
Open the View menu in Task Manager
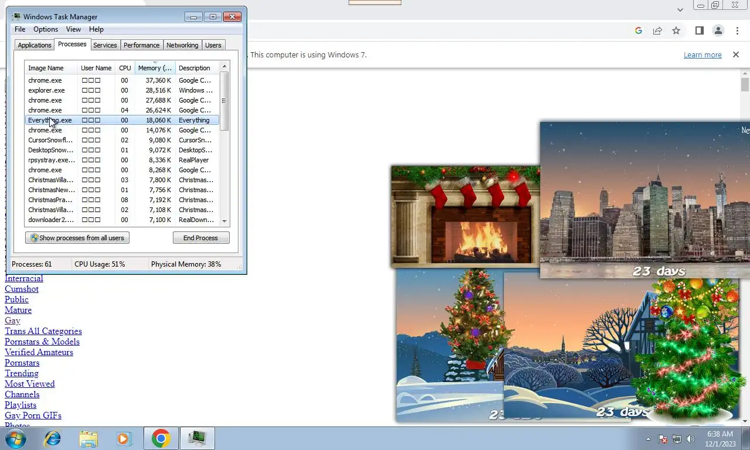tap(73, 29)
